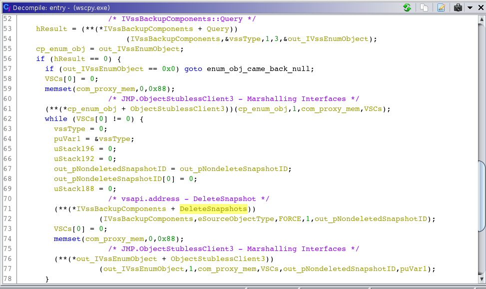Viewport: 486px width, 289px height.
Task: Click com_proxy_mem argument on line 77
Action: (227, 269)
